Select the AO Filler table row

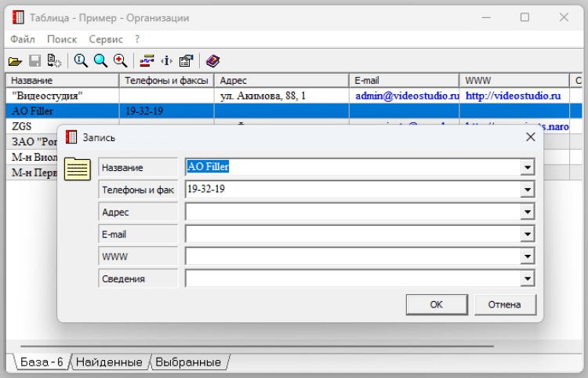pos(294,111)
